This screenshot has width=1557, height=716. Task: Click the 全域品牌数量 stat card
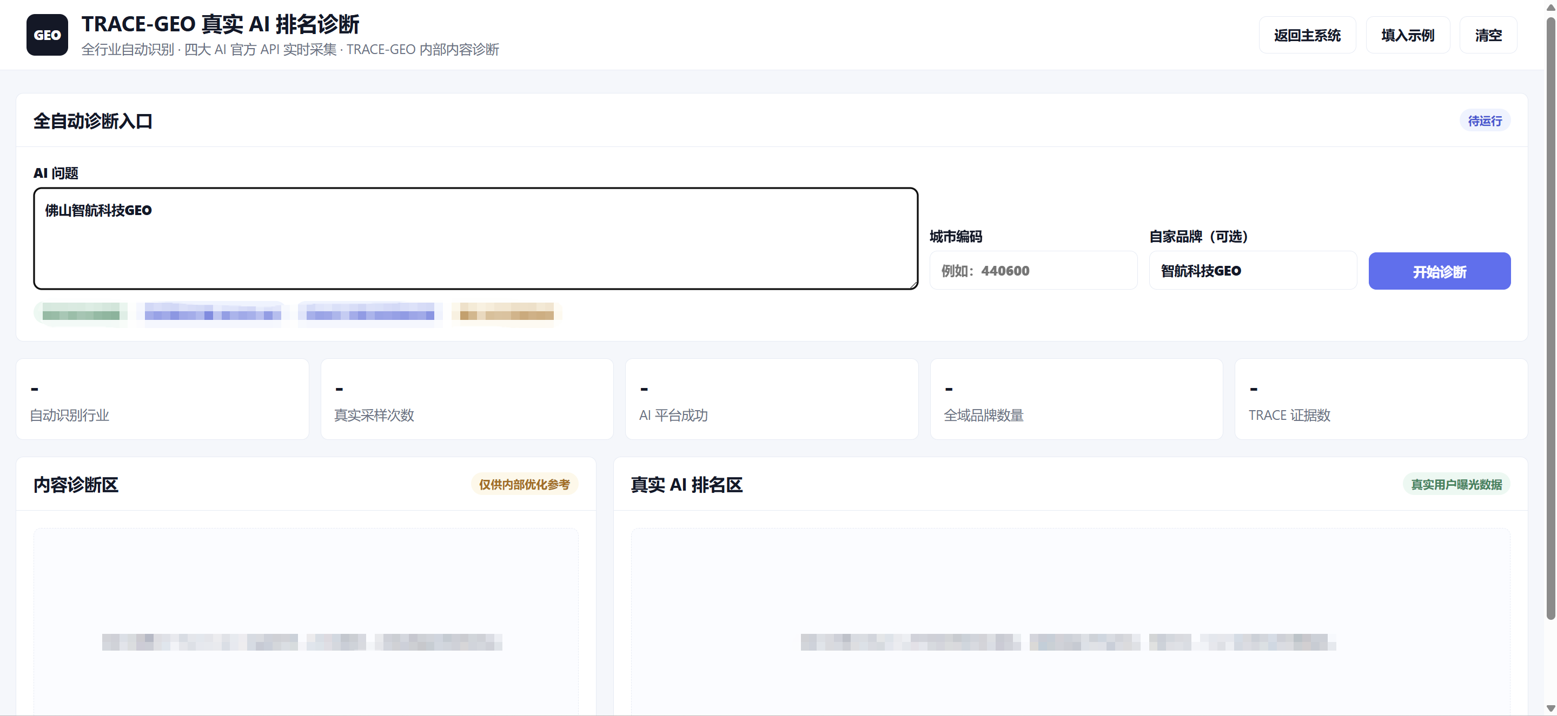point(1076,399)
